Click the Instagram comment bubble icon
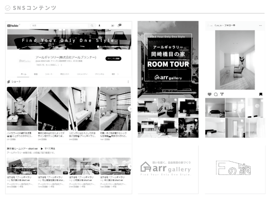The image size is (268, 199). (216, 94)
